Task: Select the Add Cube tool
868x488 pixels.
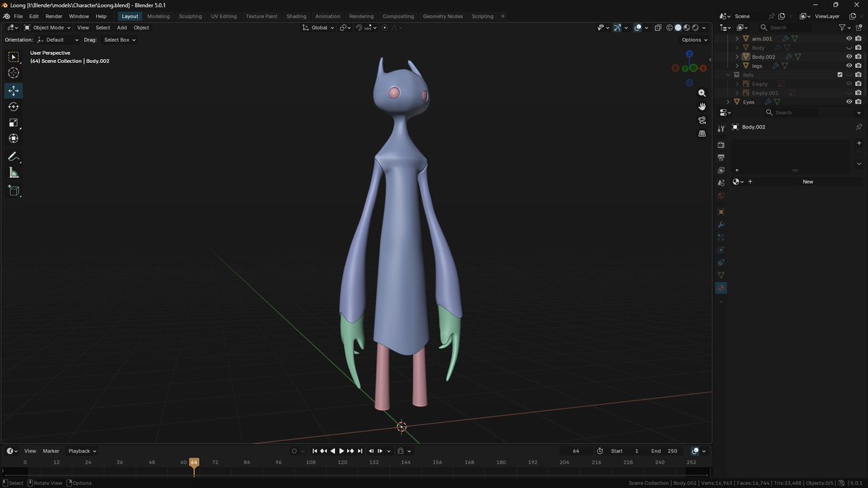Action: coord(14,190)
